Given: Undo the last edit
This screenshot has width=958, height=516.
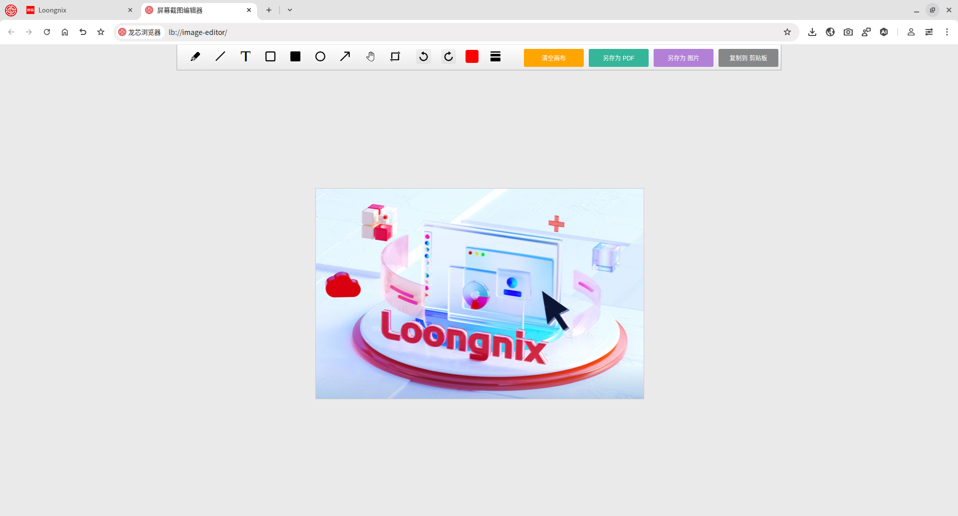Looking at the screenshot, I should 424,57.
